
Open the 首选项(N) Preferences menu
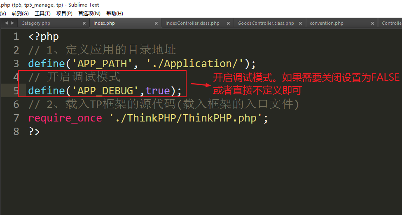(89, 14)
